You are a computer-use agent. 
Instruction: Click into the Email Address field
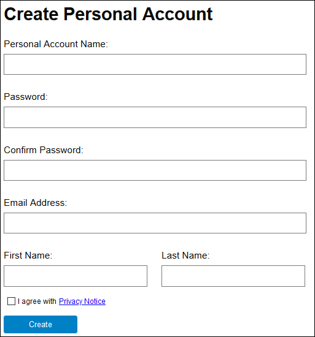155,223
